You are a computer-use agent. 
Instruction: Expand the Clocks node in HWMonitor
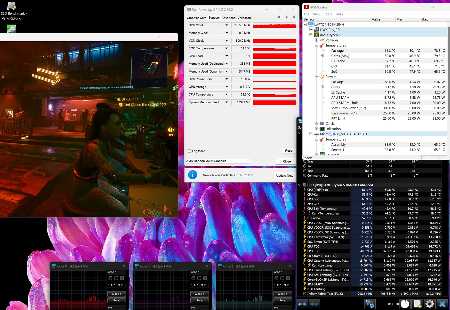[x=317, y=124]
